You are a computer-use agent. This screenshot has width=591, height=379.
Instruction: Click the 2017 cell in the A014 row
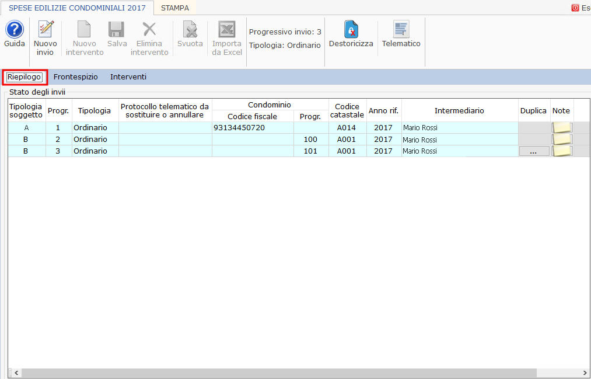pyautogui.click(x=384, y=128)
